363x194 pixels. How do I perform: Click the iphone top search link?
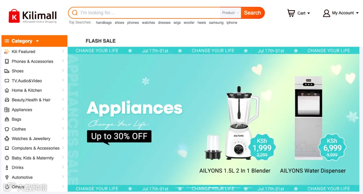(232, 23)
